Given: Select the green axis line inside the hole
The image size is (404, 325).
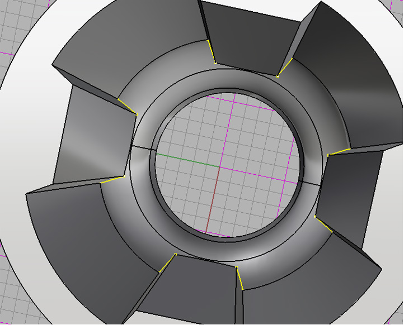Looking at the screenshot, I should tap(188, 160).
